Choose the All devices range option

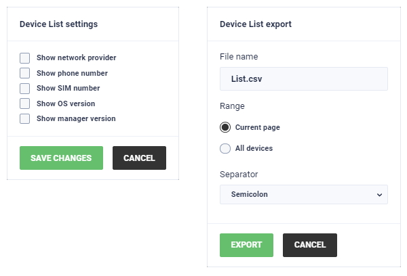tap(225, 148)
